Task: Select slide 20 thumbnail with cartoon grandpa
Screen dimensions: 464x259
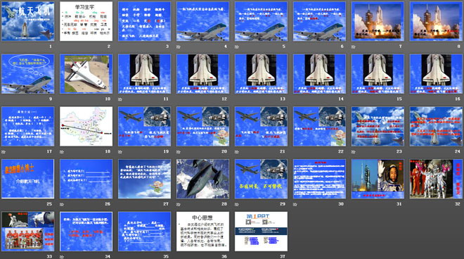Action: tap(202, 127)
